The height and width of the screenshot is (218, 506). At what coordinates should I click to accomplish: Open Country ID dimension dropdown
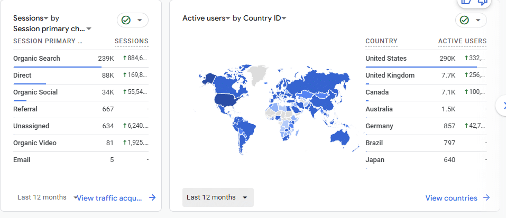265,18
